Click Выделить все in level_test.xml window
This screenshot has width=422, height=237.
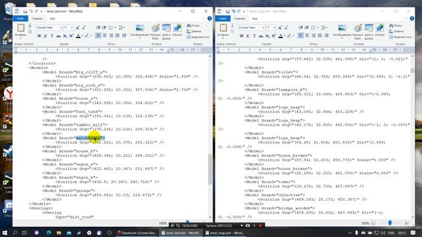(198, 37)
